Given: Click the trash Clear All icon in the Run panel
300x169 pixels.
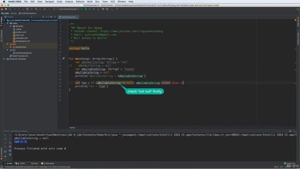Looking at the screenshot, I should tap(10, 154).
